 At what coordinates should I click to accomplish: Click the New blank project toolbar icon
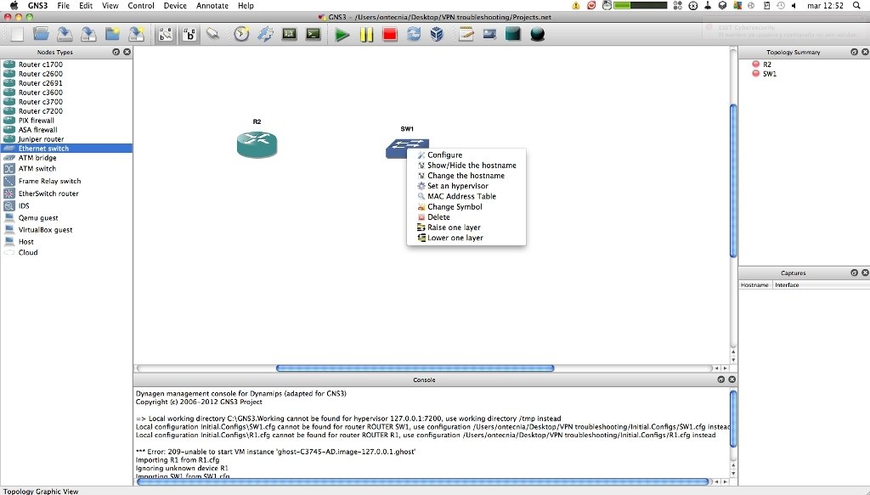[17, 34]
